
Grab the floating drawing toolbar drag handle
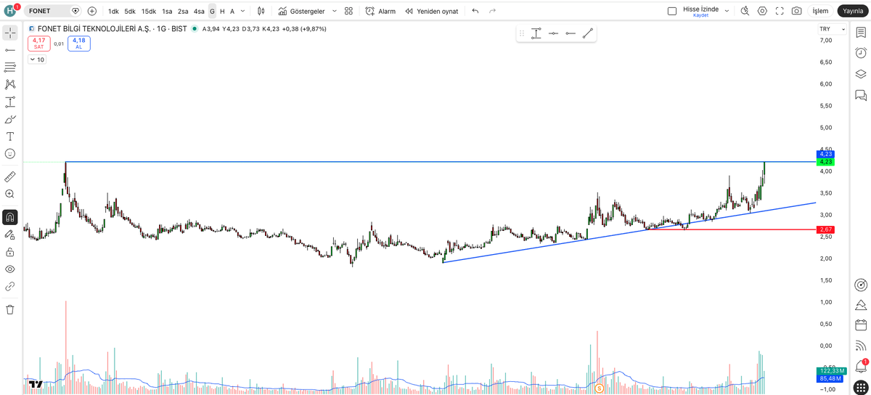coord(521,33)
